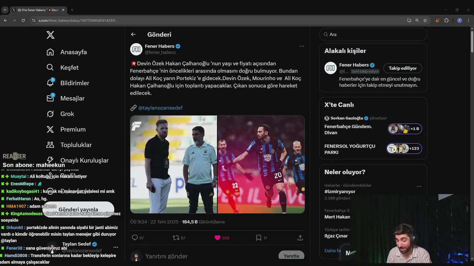
Task: Open the Fenerbahçe Gündem. Divan live space
Action: pyautogui.click(x=348, y=129)
